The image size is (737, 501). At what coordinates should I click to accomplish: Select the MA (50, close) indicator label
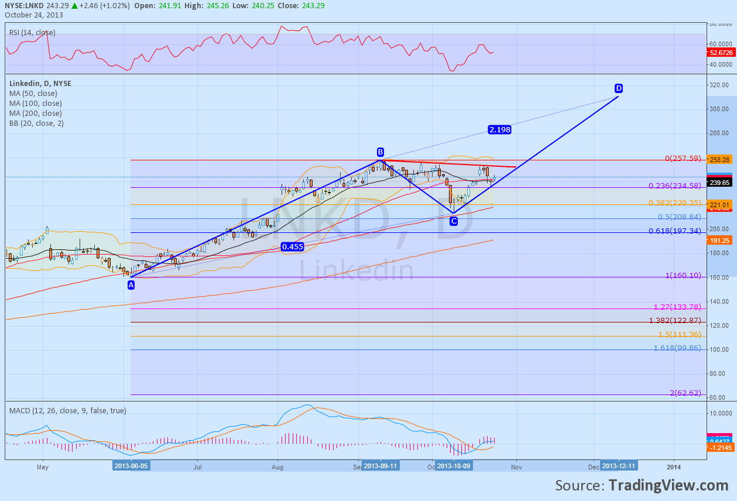(x=33, y=94)
